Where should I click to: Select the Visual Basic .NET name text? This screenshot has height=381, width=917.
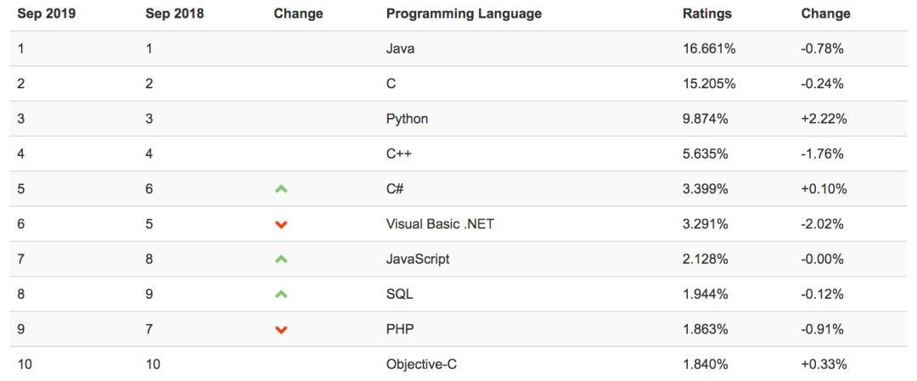[x=440, y=224]
